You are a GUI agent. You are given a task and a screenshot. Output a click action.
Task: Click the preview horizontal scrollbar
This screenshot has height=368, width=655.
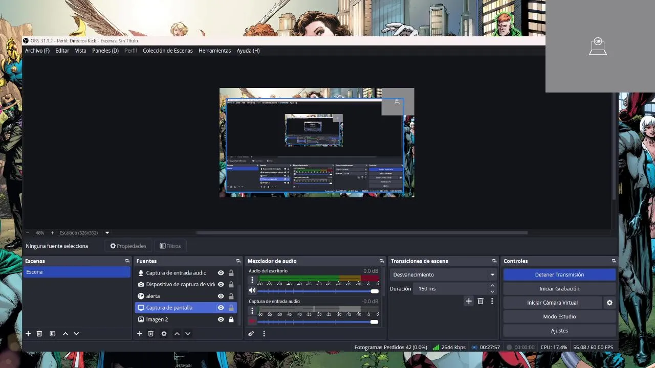pyautogui.click(x=361, y=233)
